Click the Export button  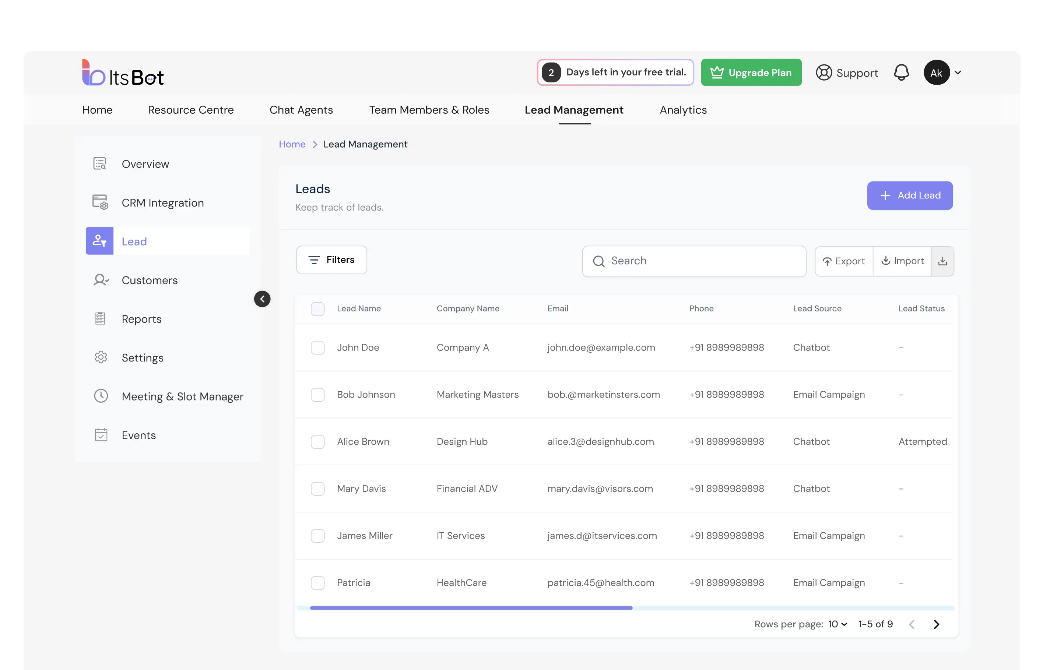point(844,261)
